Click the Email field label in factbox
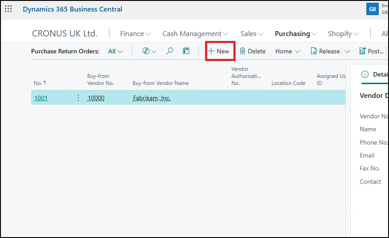This screenshot has width=389, height=238. (367, 155)
